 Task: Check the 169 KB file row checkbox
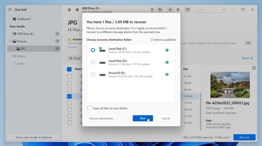click(x=69, y=83)
